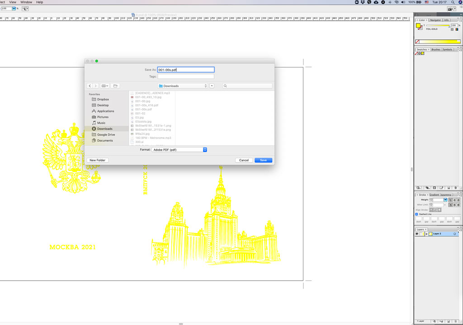Open the Downloads location popup

[183, 86]
